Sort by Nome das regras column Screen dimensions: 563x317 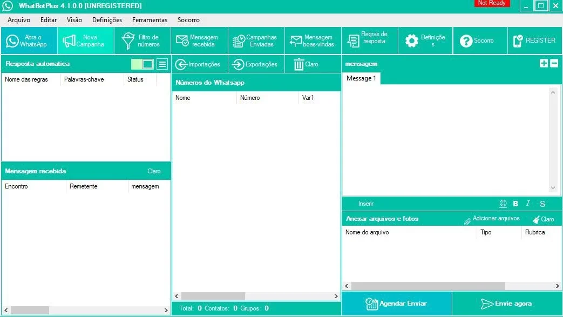pyautogui.click(x=31, y=79)
